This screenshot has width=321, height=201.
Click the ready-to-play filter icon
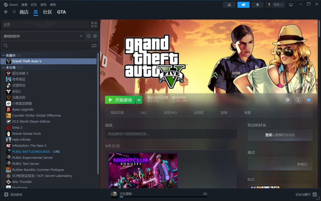point(95,36)
